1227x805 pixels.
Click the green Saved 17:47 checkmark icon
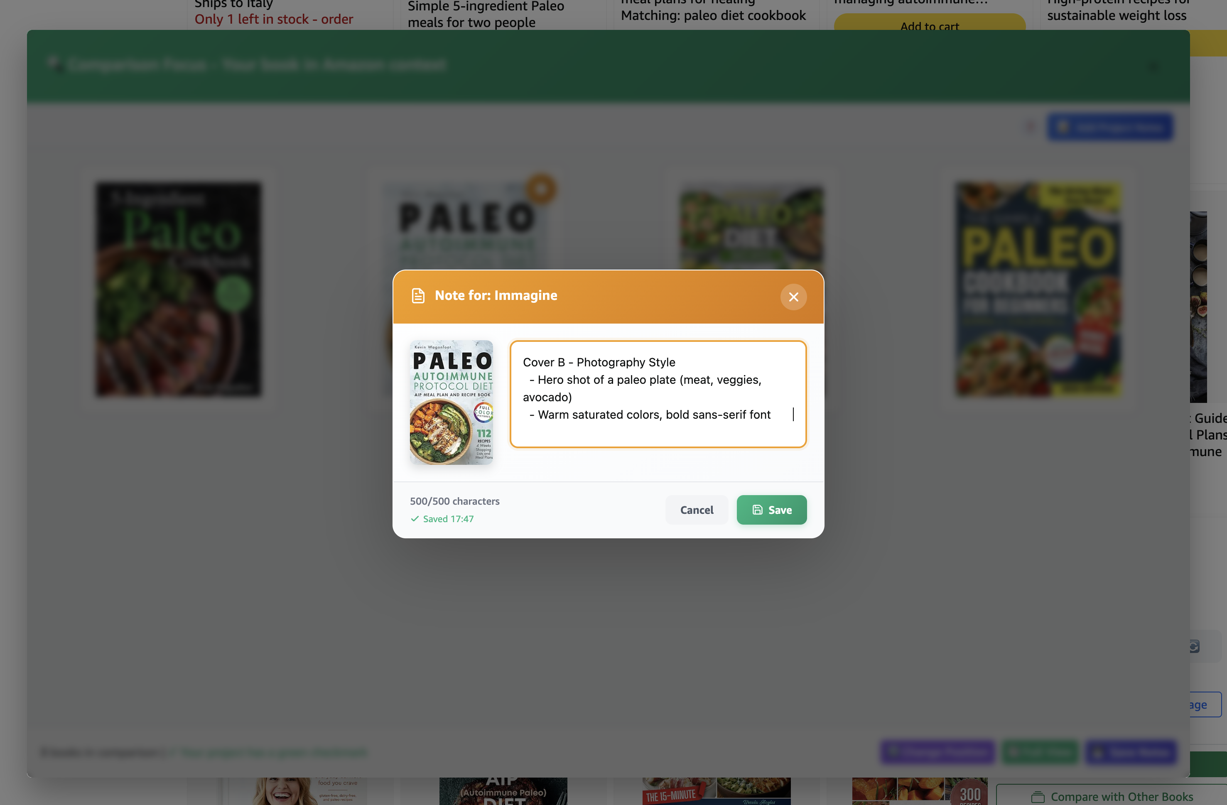pos(415,519)
